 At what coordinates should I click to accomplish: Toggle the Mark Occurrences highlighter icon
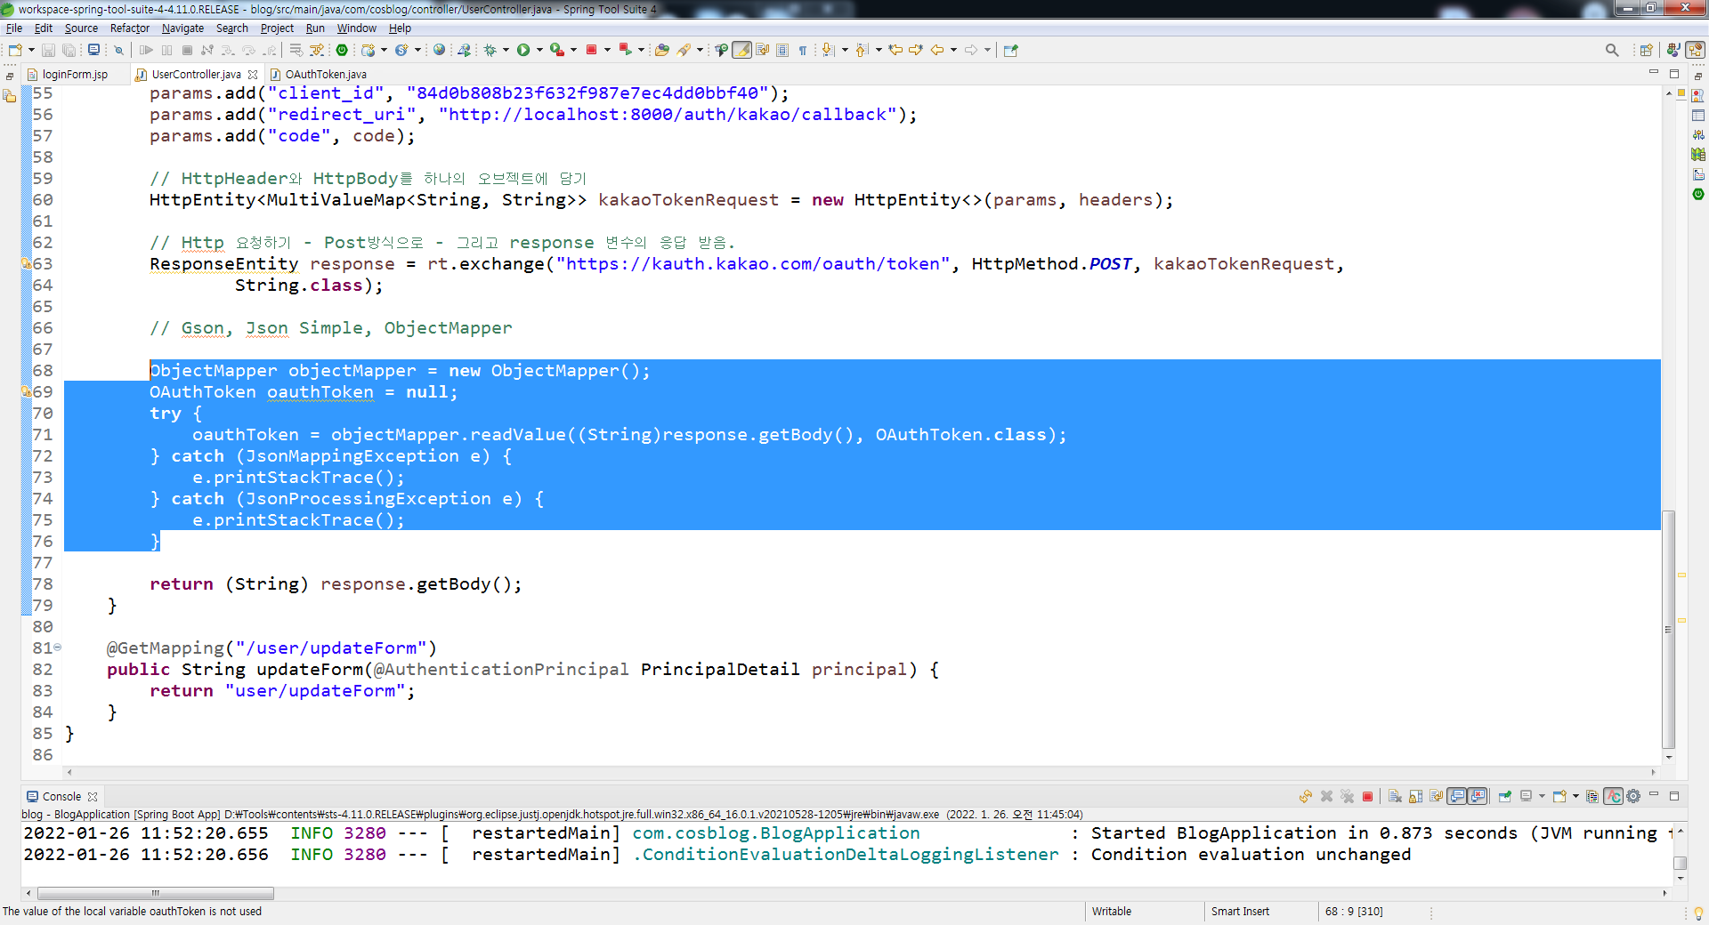coord(741,50)
